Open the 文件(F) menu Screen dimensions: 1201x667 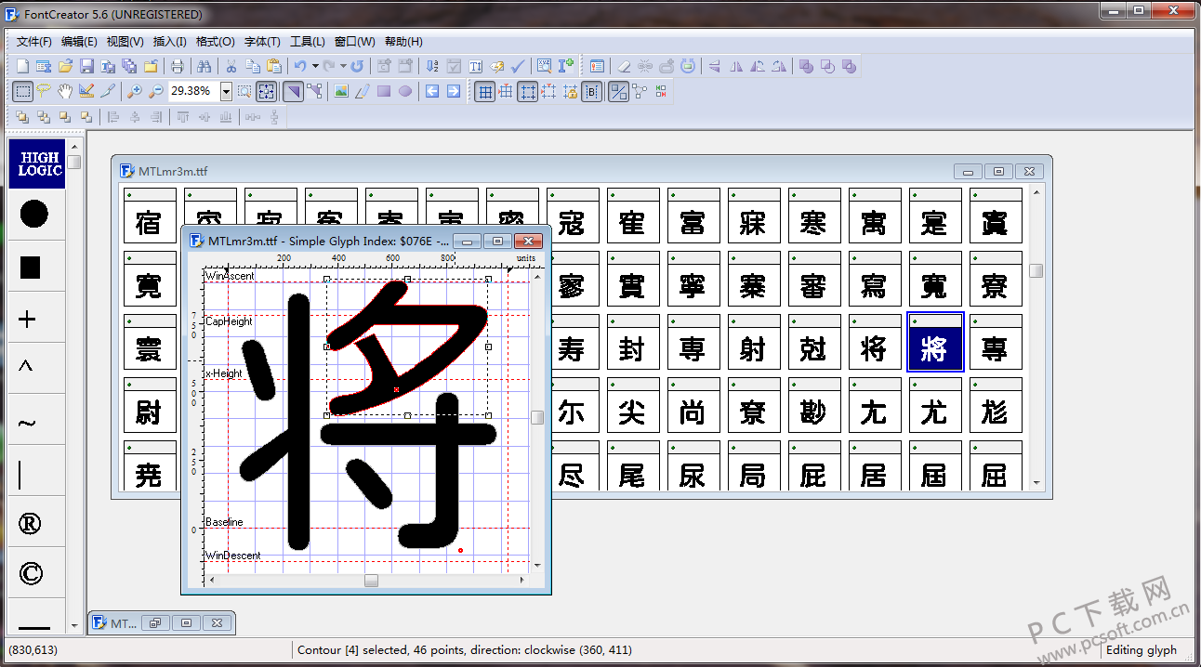[34, 42]
